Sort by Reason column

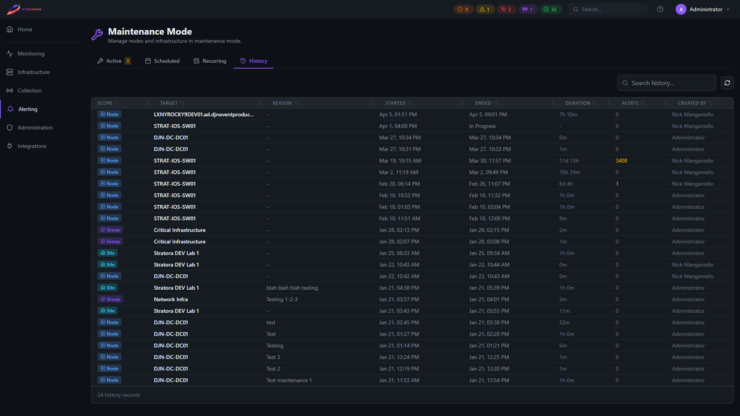click(x=285, y=103)
